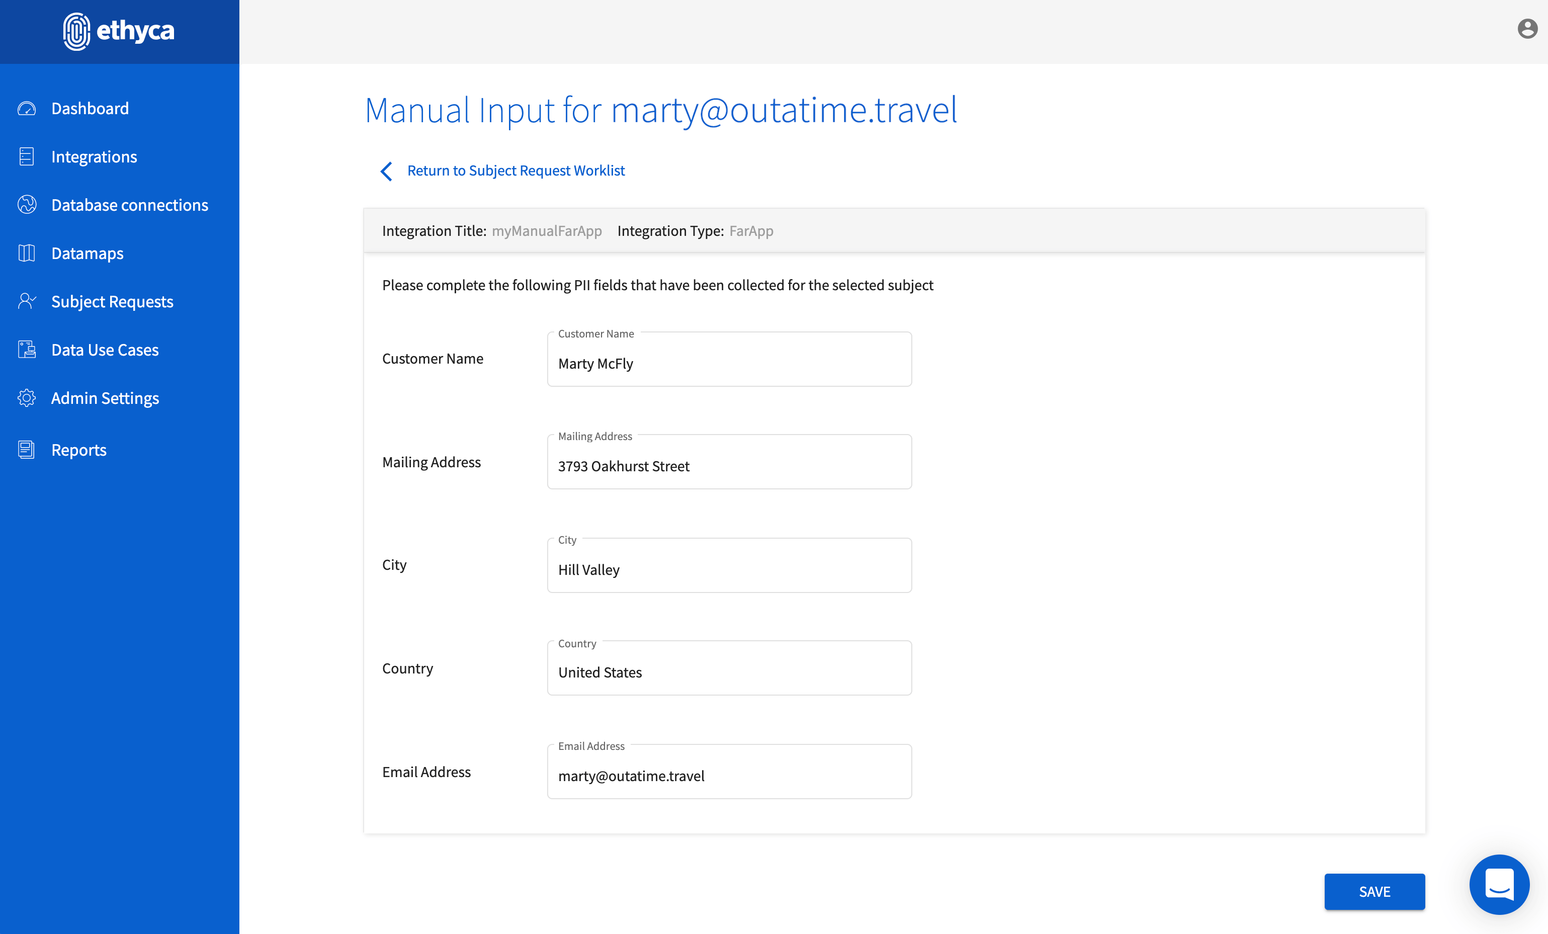This screenshot has width=1548, height=934.
Task: Select Subject Requests in sidebar
Action: click(112, 301)
